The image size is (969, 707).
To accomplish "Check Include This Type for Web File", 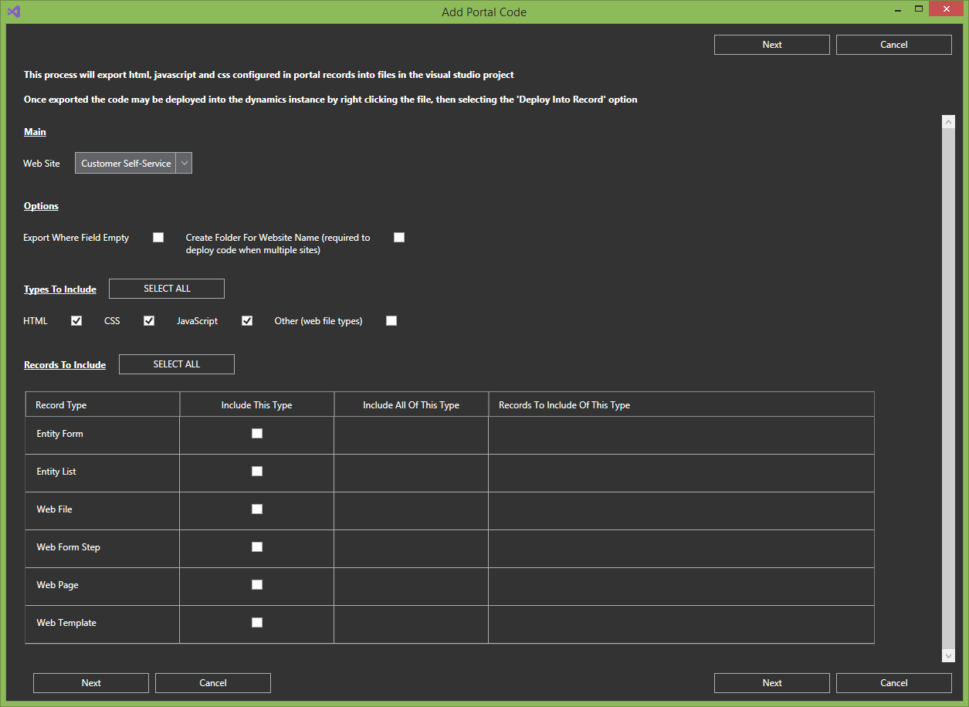I will (x=256, y=509).
